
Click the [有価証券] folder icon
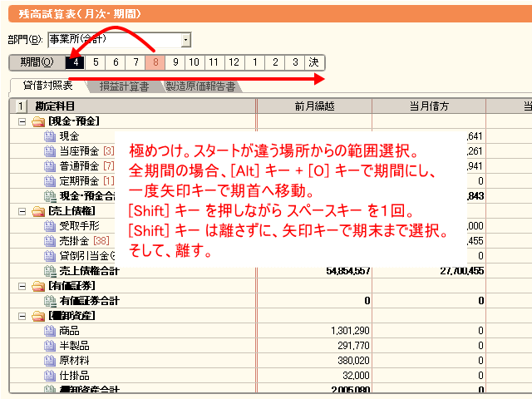[x=37, y=285]
